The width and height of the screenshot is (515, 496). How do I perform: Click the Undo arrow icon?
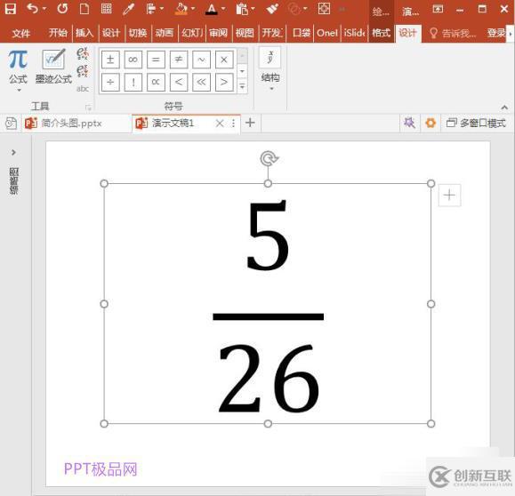pyautogui.click(x=33, y=9)
